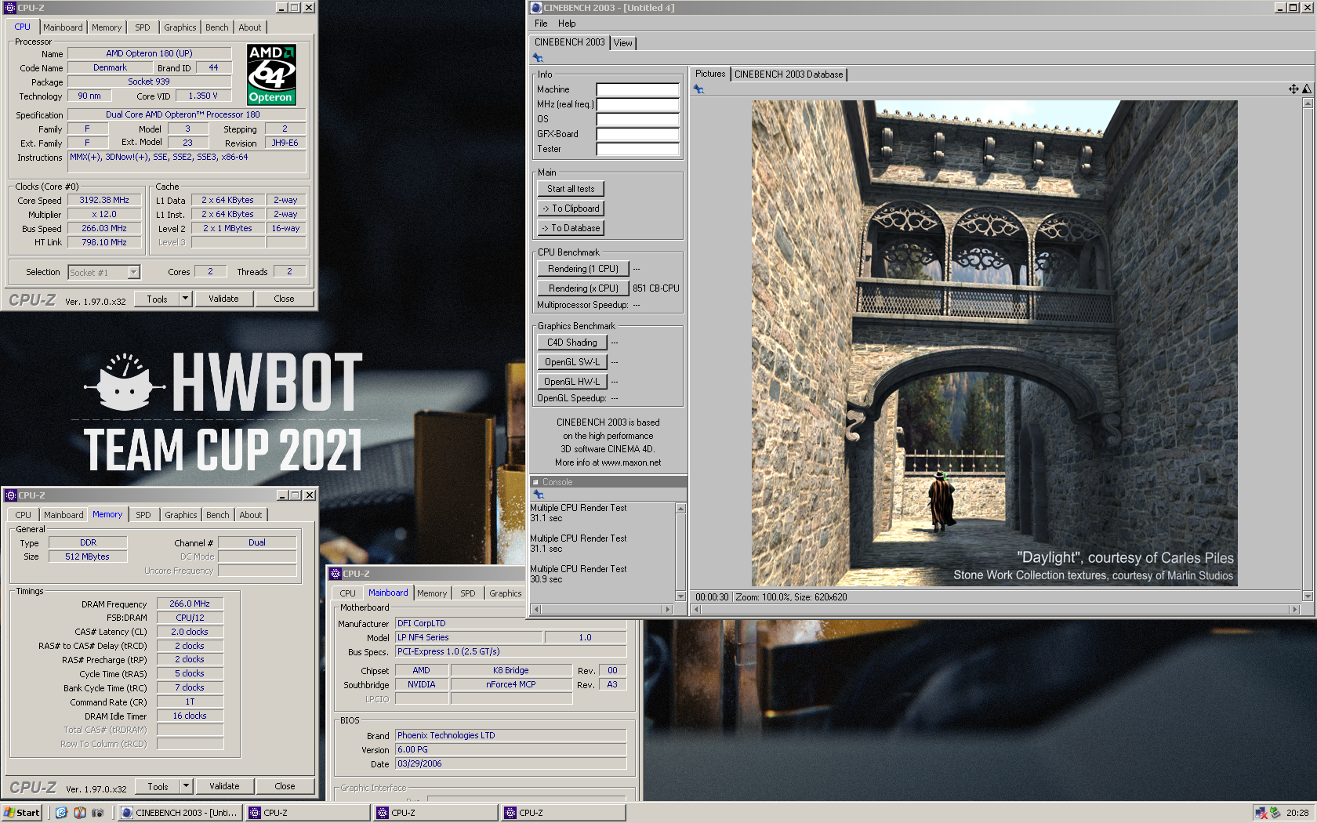The width and height of the screenshot is (1317, 823).
Task: Click the CINEBENCH 2003 title bar icon
Action: (x=537, y=8)
